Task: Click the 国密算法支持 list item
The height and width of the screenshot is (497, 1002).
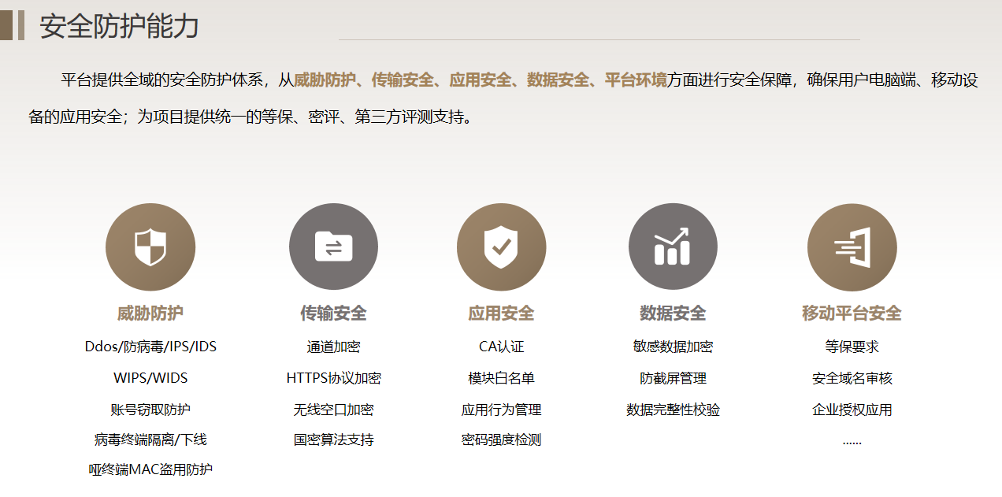Action: [x=333, y=440]
